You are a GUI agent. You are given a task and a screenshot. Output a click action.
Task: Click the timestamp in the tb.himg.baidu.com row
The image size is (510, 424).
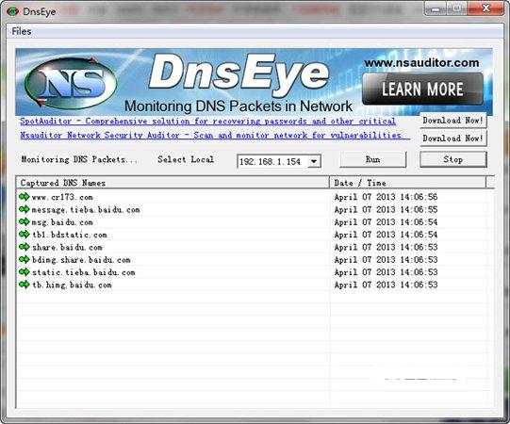(x=386, y=285)
